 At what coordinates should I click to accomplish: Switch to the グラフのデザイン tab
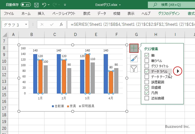point(169,13)
